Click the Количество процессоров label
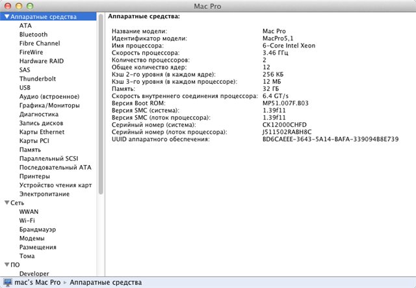This screenshot has width=416, height=288. click(151, 60)
